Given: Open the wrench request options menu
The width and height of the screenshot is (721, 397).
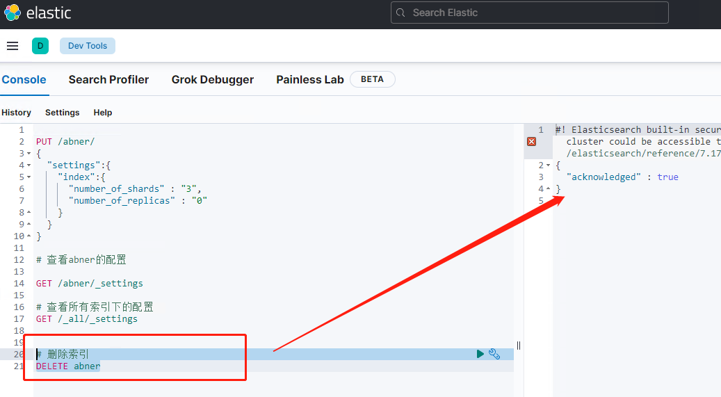Looking at the screenshot, I should coord(494,354).
